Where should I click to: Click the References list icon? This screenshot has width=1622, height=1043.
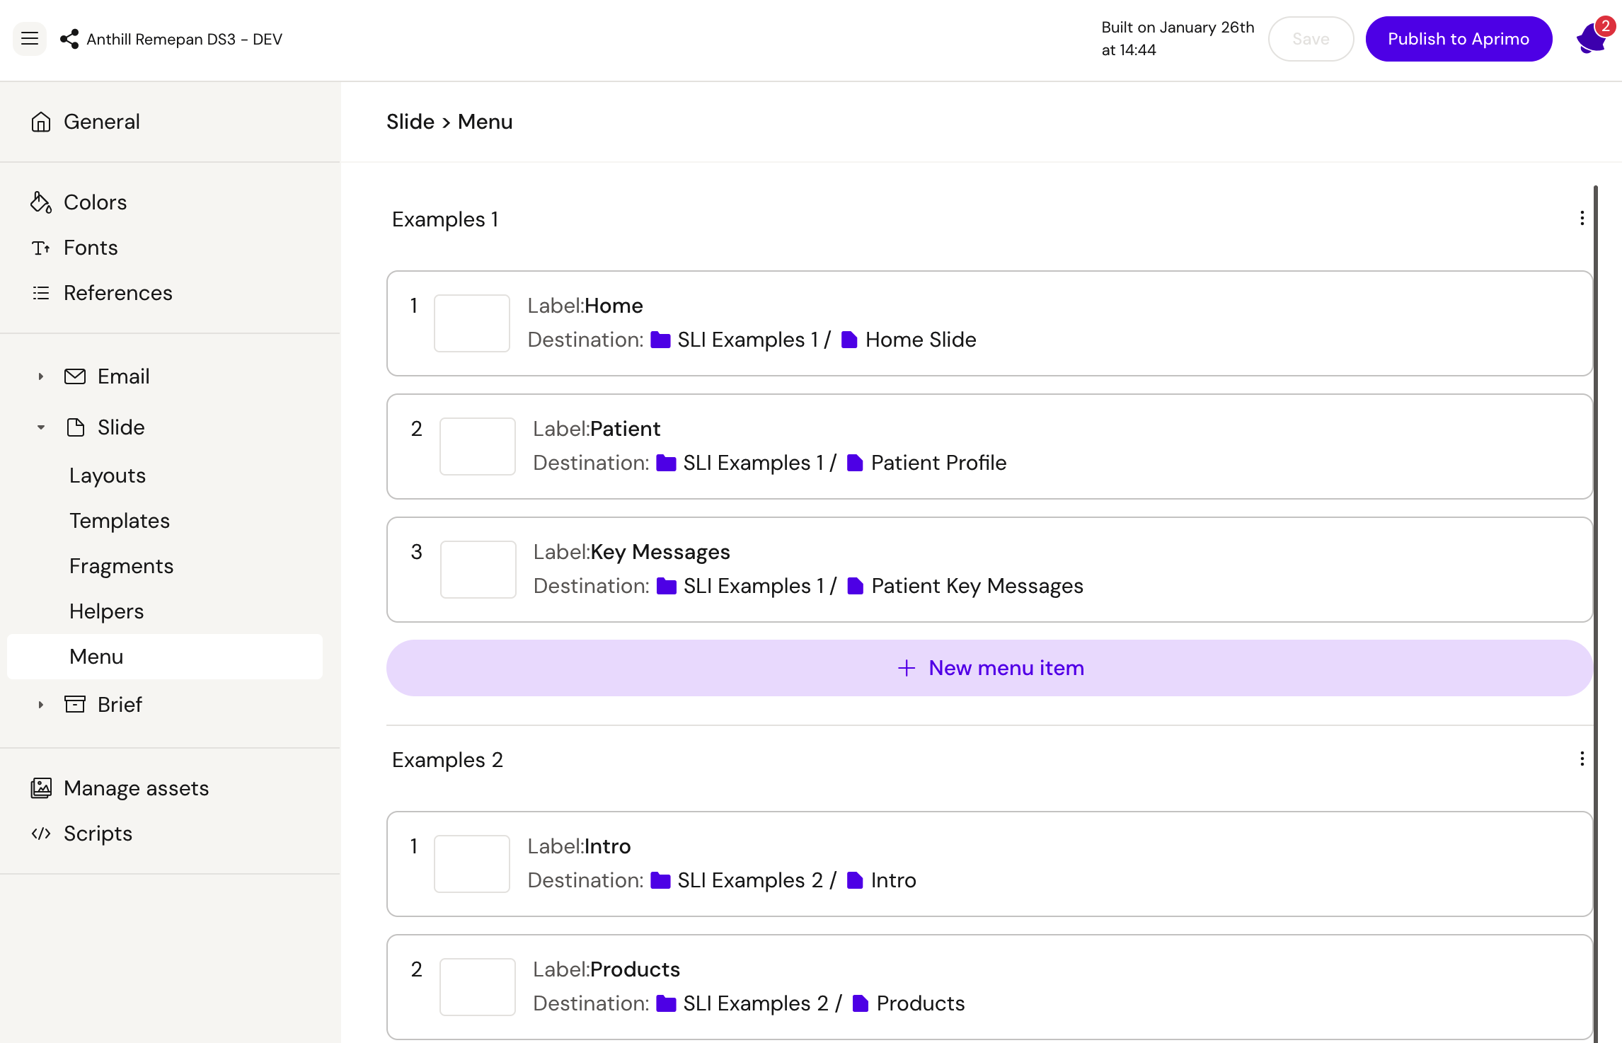(x=41, y=293)
